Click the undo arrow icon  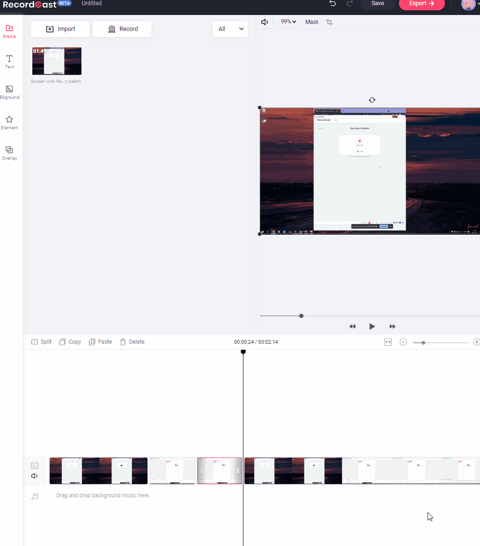(x=332, y=3)
